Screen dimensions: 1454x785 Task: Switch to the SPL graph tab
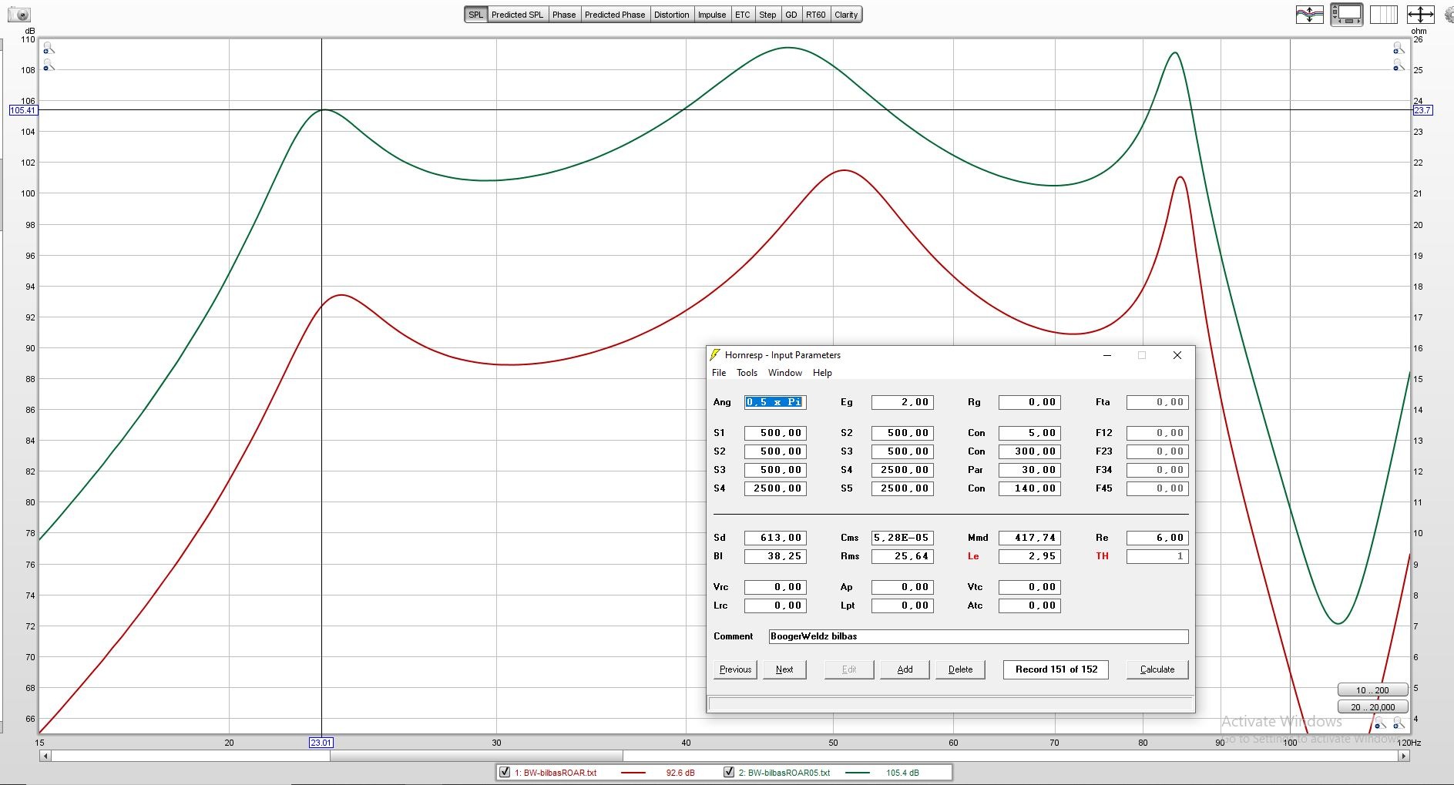coord(476,15)
